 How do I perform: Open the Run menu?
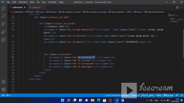(44, 2)
